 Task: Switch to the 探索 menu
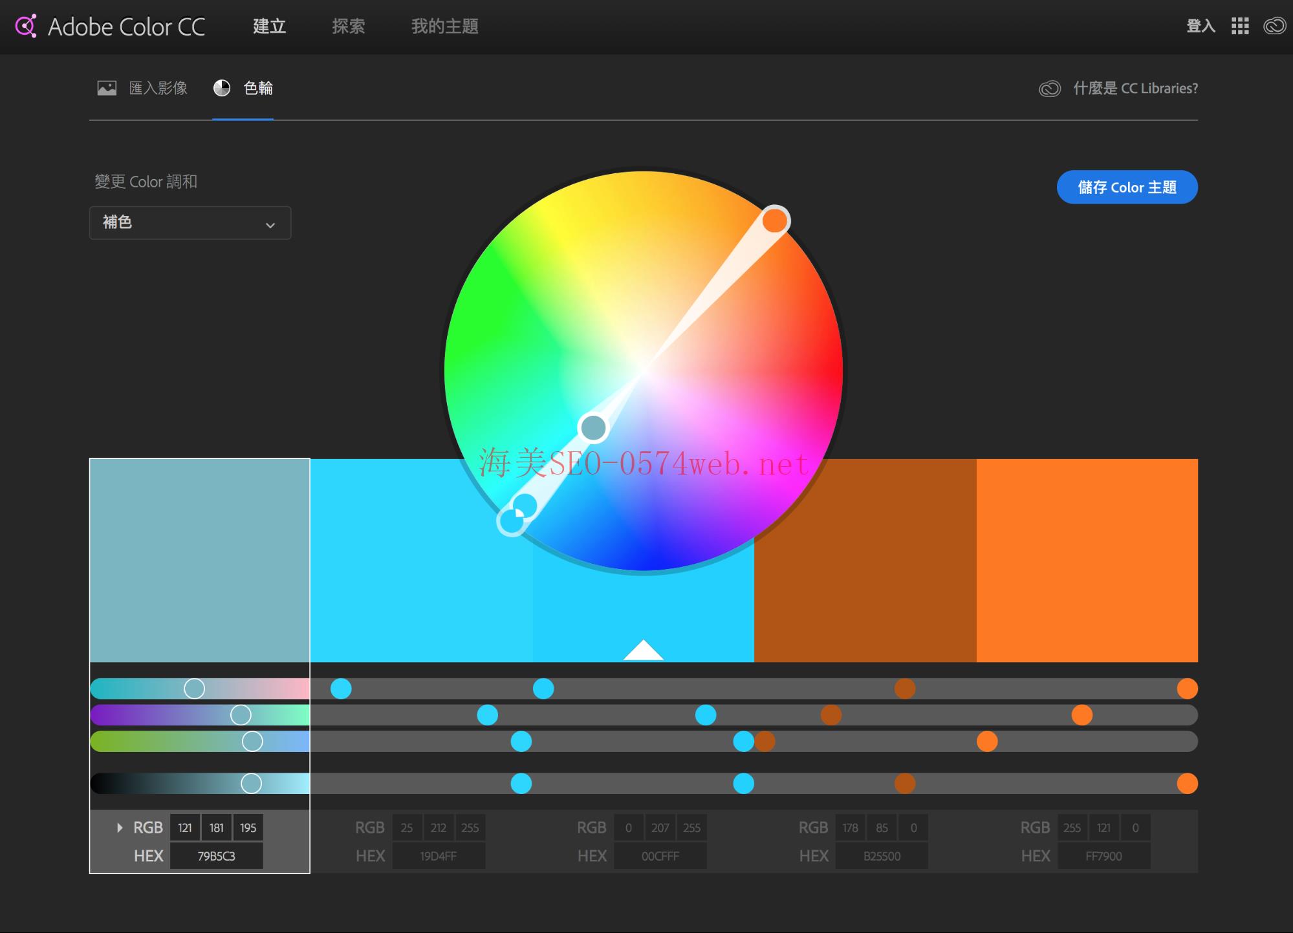coord(349,27)
